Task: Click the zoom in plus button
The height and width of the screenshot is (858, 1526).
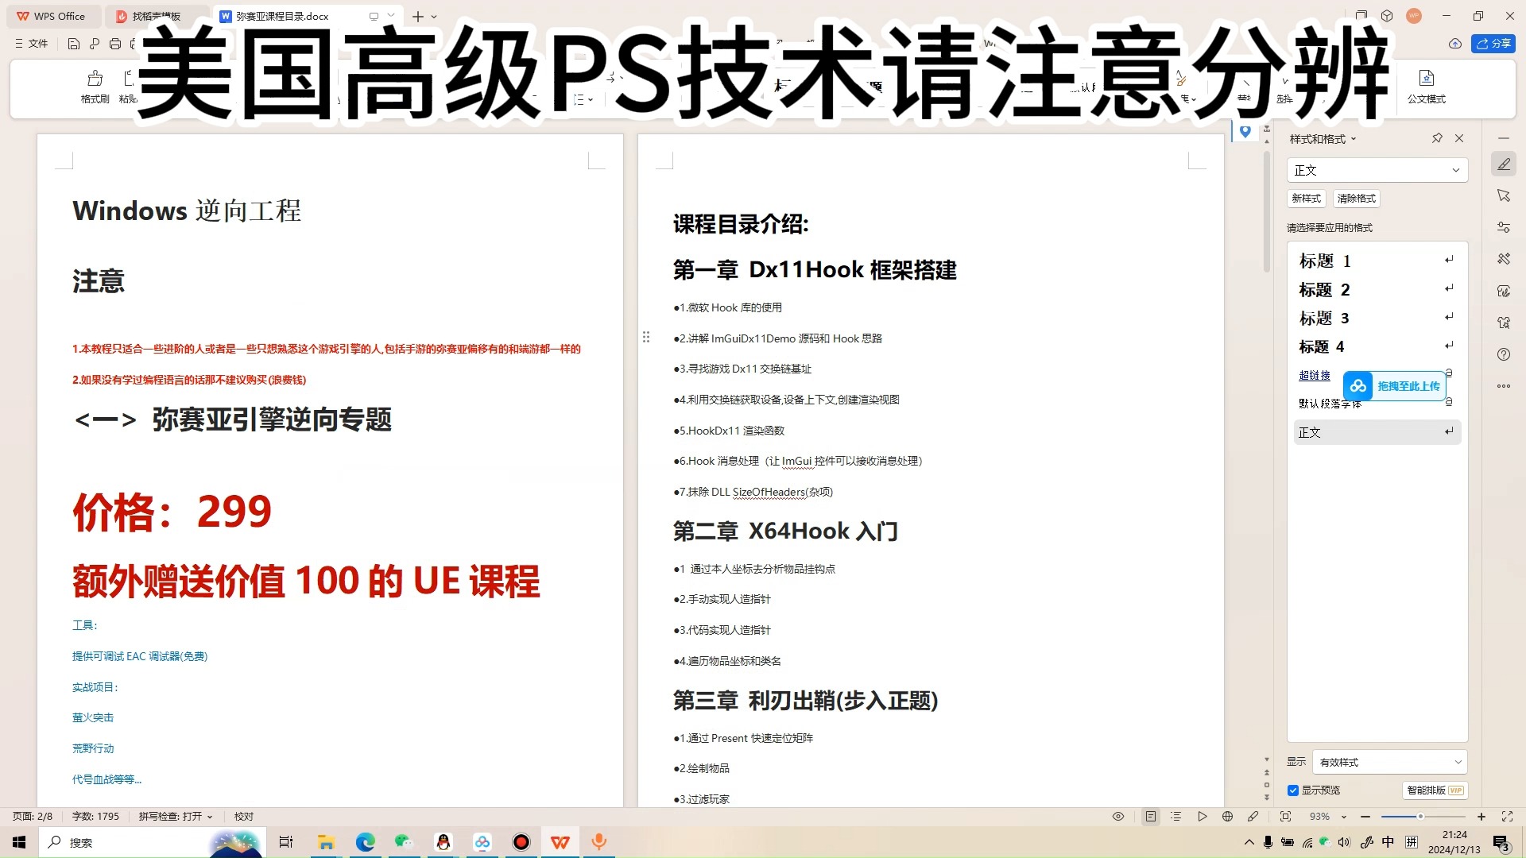Action: 1481,817
